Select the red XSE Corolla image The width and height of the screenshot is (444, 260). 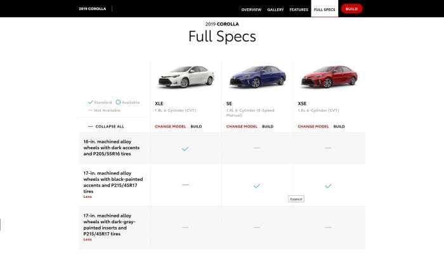[x=329, y=77]
